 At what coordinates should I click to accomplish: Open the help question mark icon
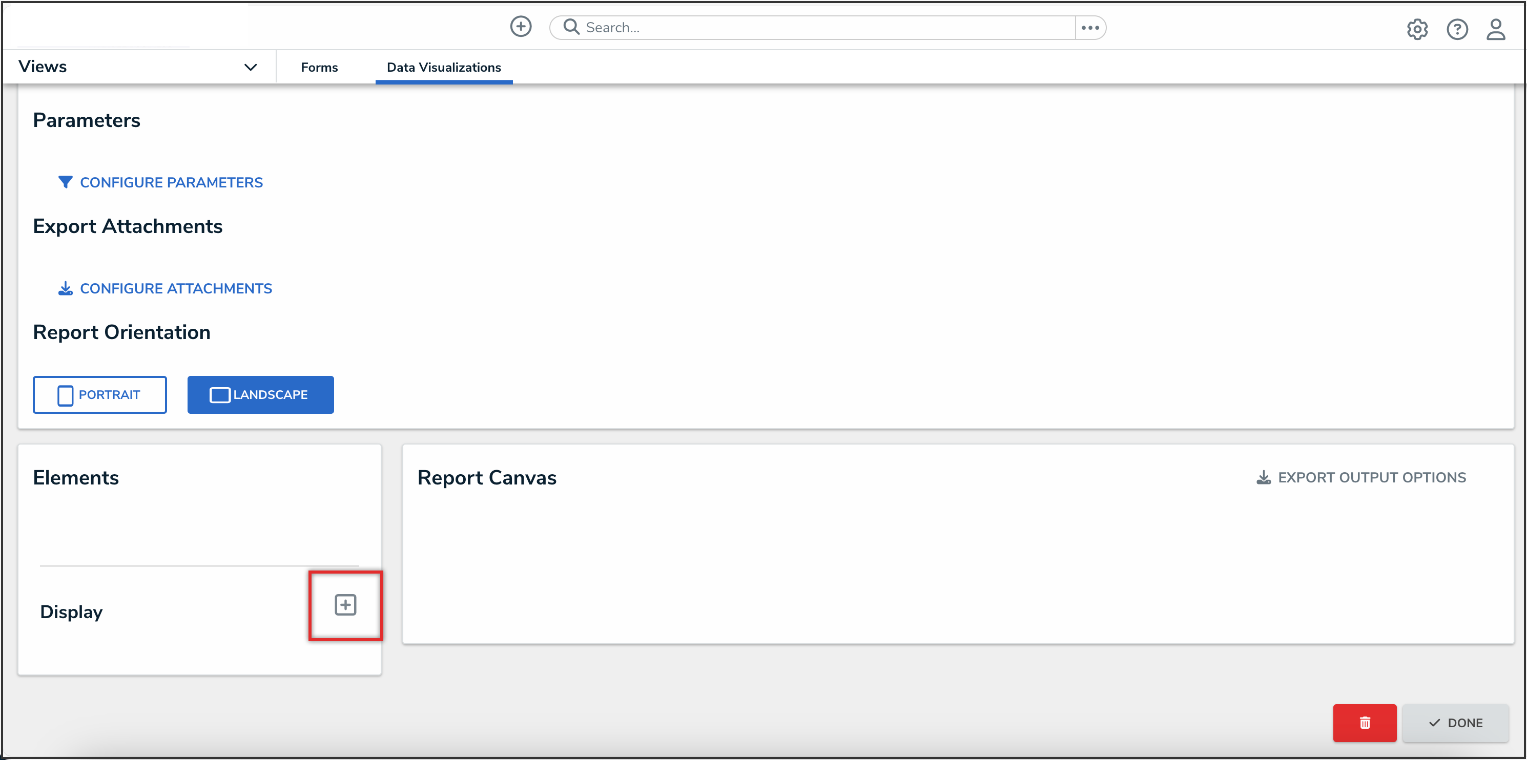point(1456,29)
